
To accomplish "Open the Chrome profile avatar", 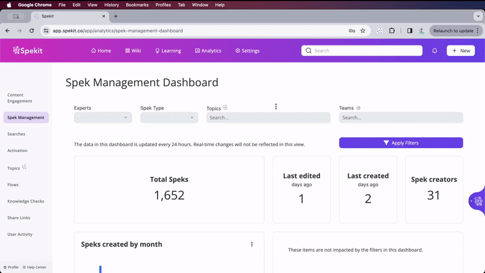I will point(421,31).
